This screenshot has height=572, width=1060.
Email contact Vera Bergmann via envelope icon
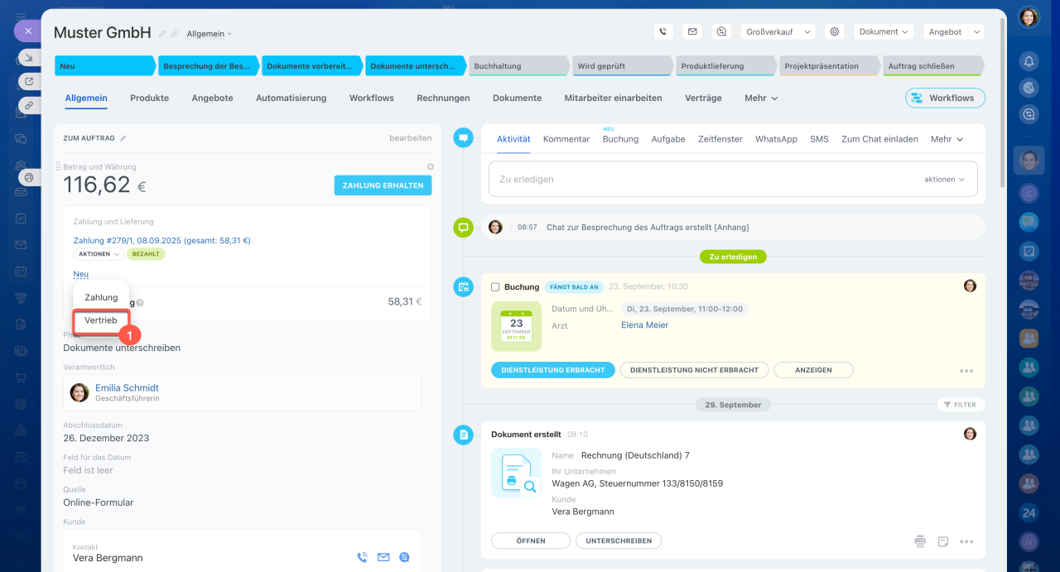(x=383, y=558)
